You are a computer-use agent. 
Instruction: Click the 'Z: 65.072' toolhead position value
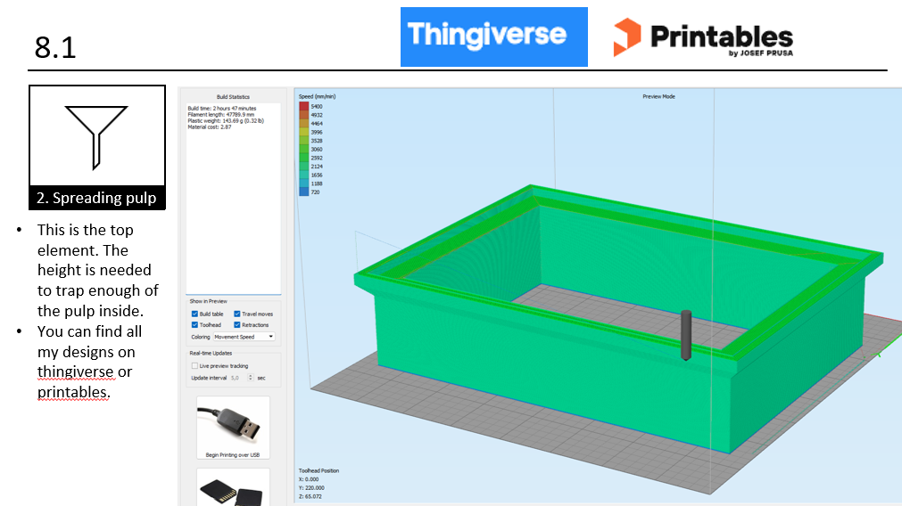(310, 497)
